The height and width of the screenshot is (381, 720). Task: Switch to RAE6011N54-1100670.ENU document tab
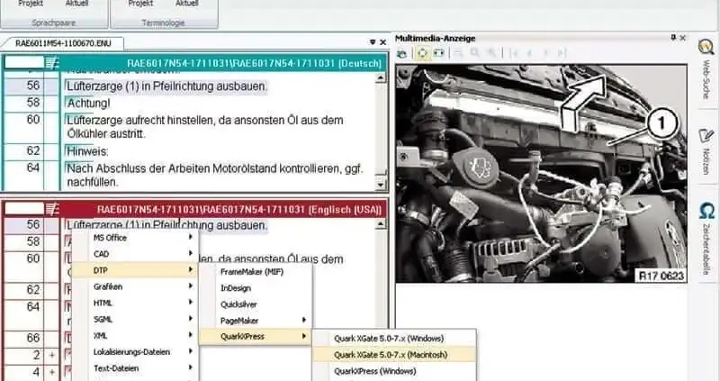point(57,42)
